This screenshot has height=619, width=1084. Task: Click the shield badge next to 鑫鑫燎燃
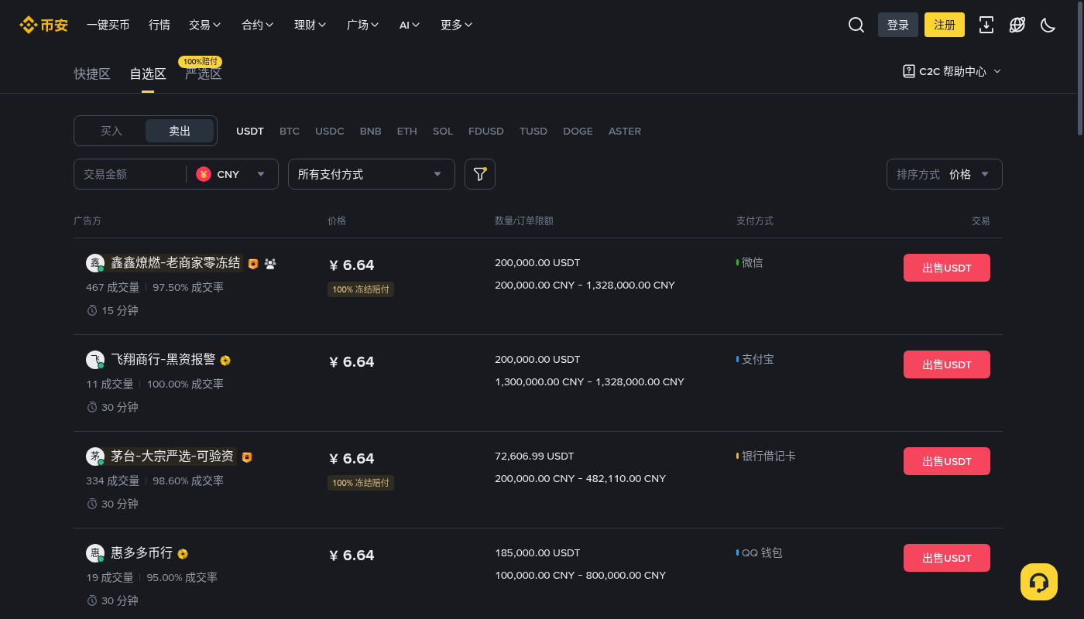pos(253,264)
